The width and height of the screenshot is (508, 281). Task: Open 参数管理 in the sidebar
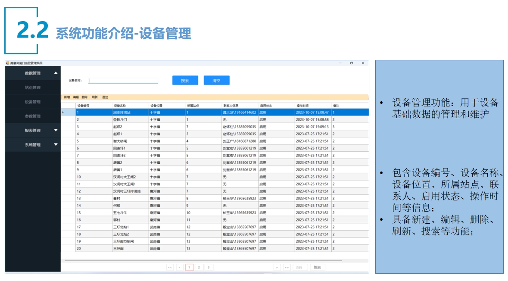(33, 116)
